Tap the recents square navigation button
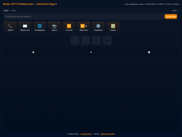 149,52
